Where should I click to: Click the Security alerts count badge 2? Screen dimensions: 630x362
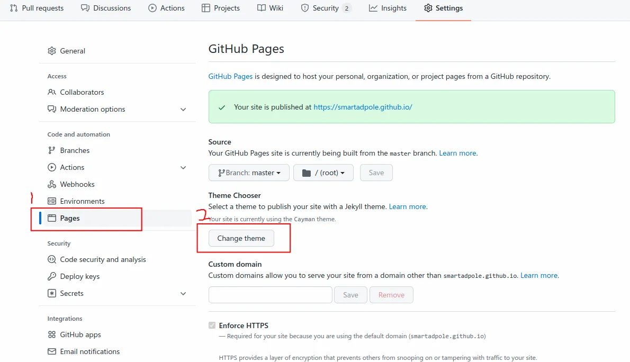click(x=347, y=8)
